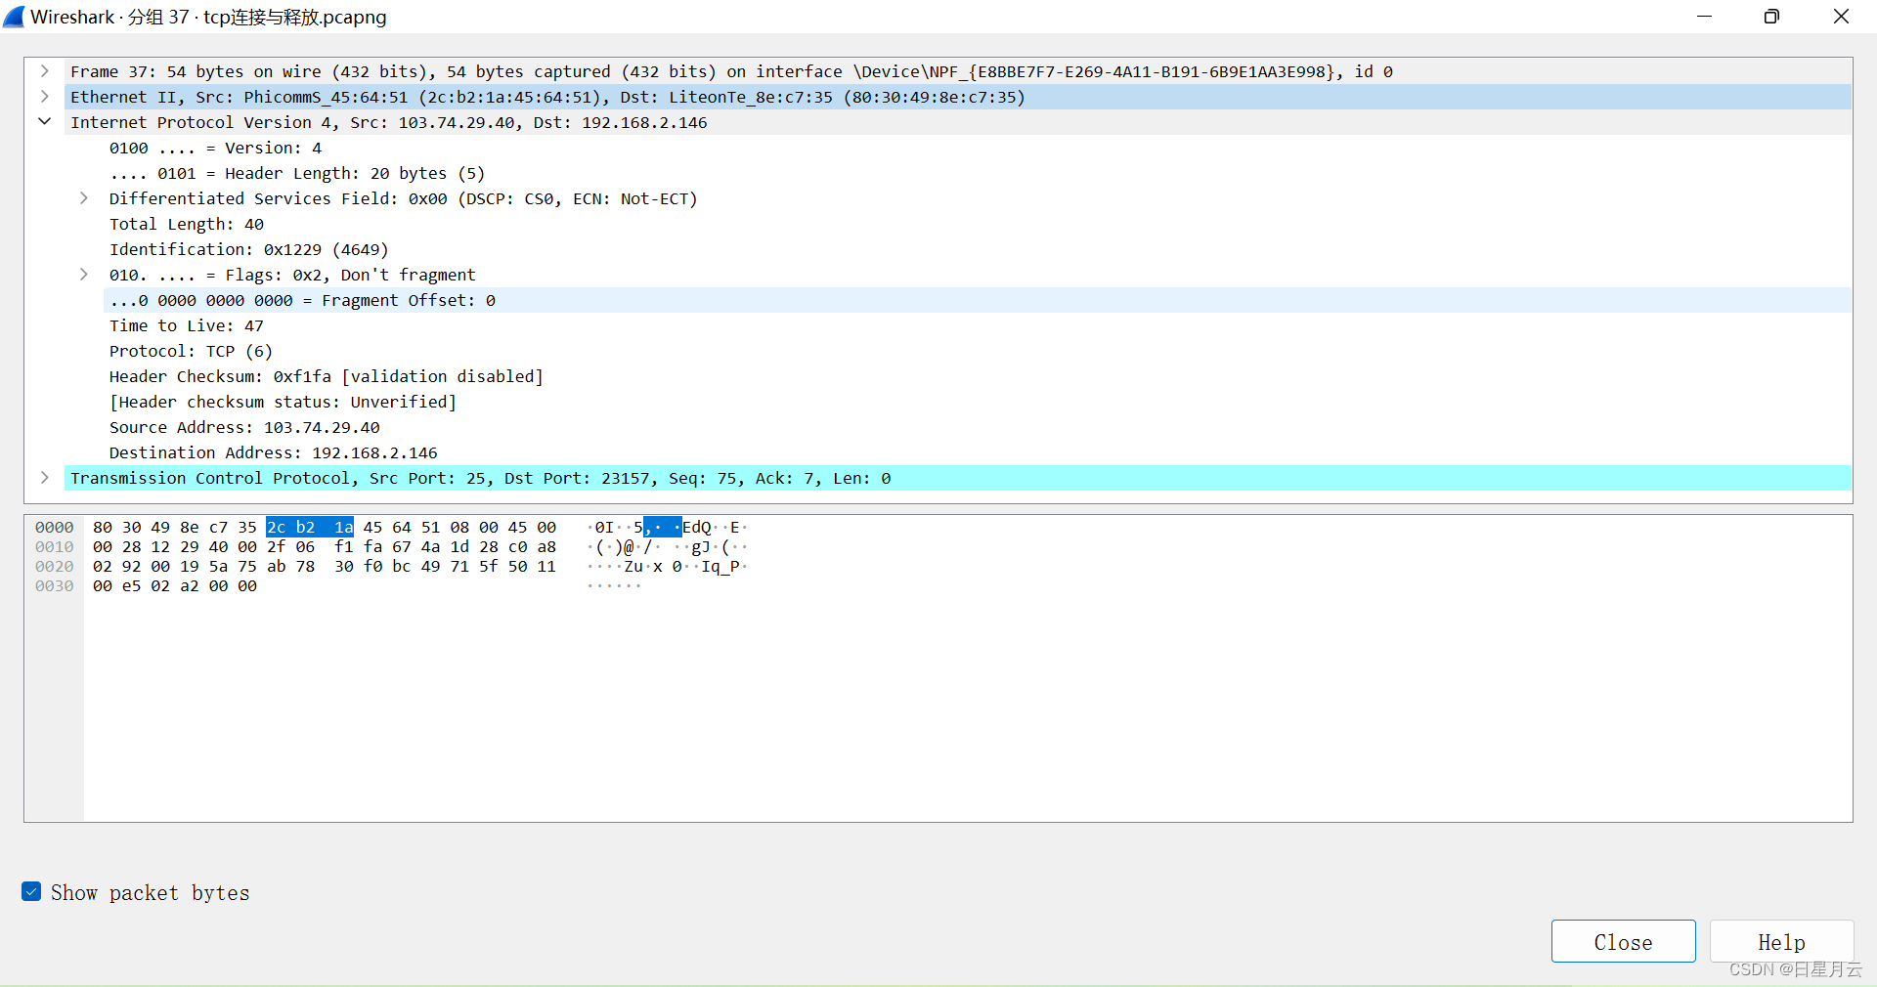1877x987 pixels.
Task: Click hex offset 0020 row label
Action: [55, 566]
